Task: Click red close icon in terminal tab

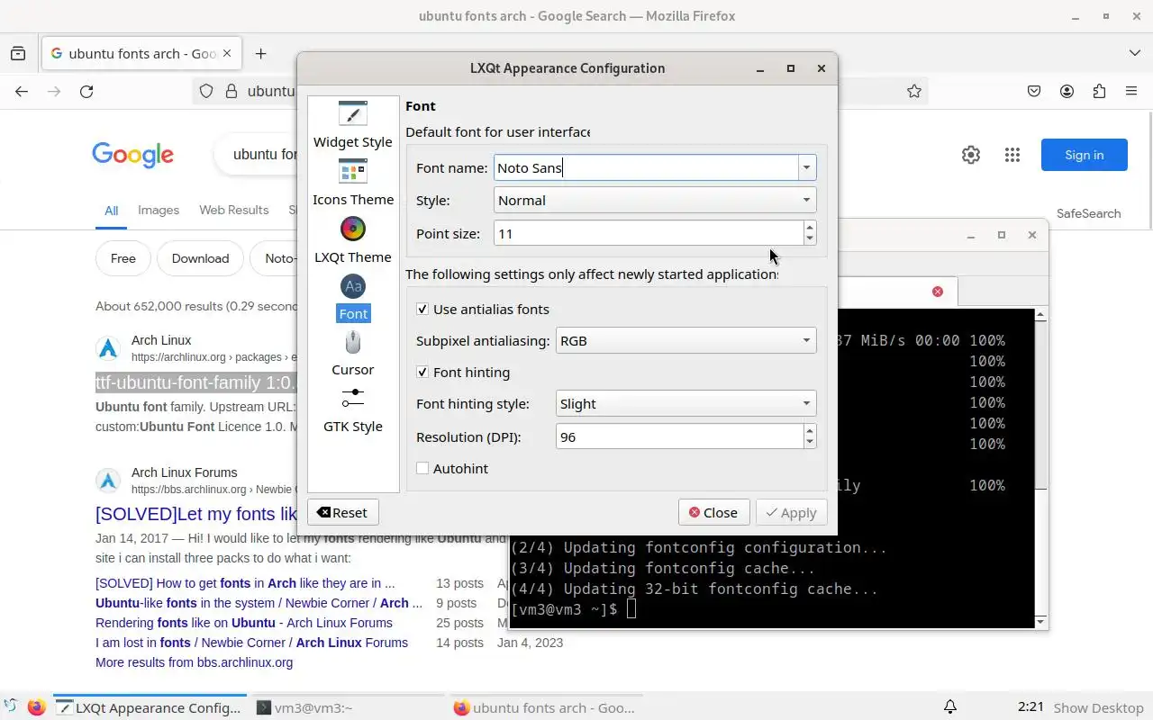Action: 938,292
